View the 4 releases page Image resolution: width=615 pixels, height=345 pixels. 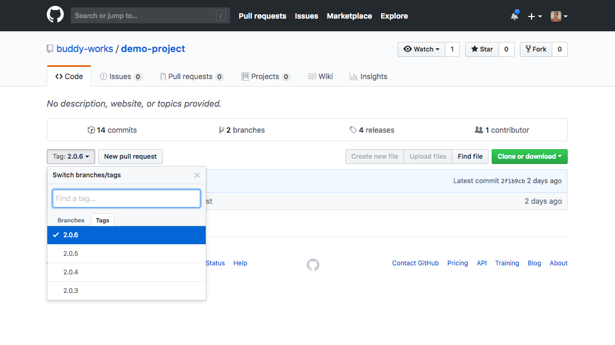click(x=372, y=130)
